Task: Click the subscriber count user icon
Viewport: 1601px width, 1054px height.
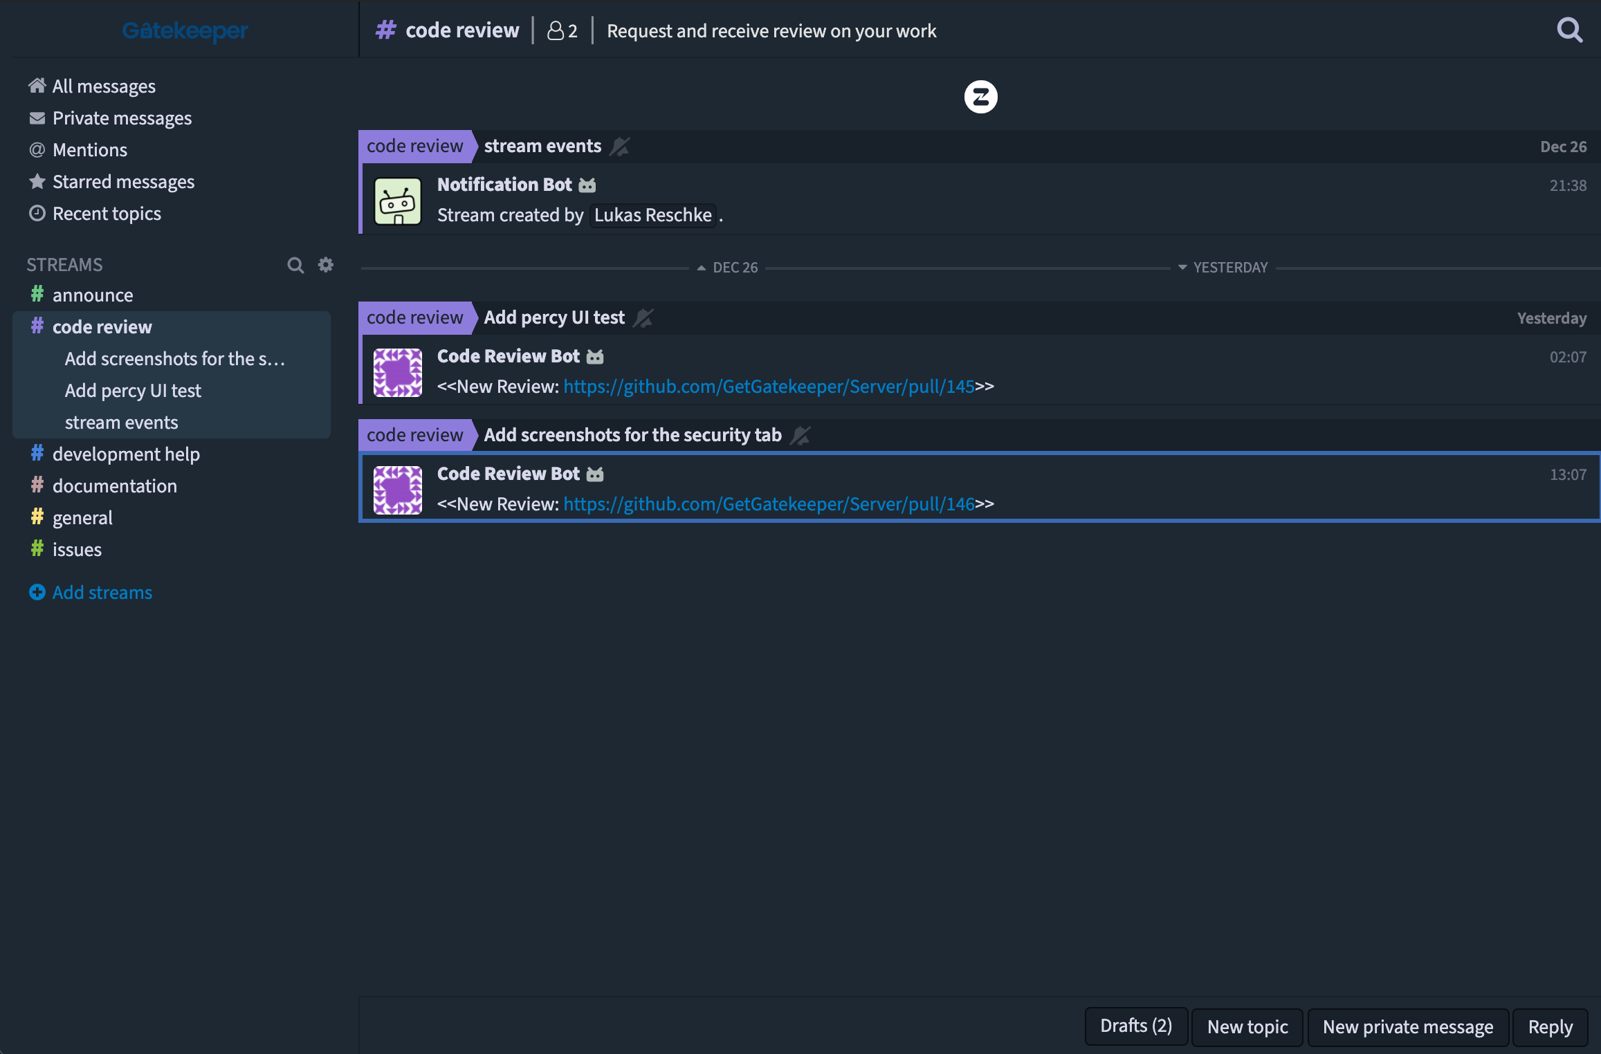Action: [x=555, y=31]
